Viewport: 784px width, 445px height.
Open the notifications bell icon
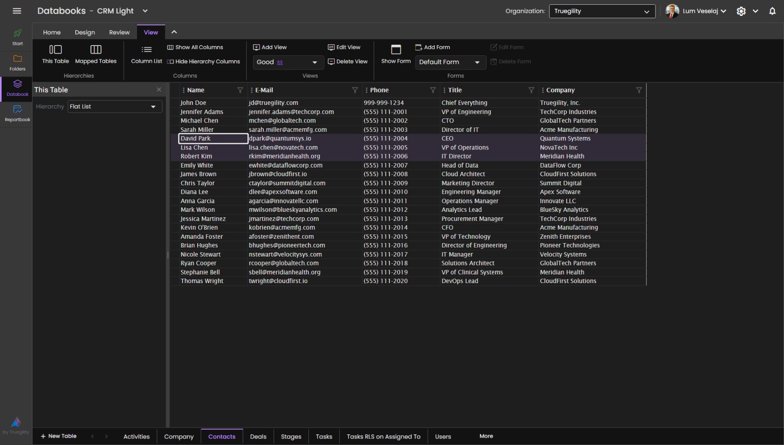[x=772, y=11]
